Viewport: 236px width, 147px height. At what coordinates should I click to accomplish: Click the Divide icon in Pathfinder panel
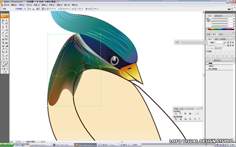[176, 119]
